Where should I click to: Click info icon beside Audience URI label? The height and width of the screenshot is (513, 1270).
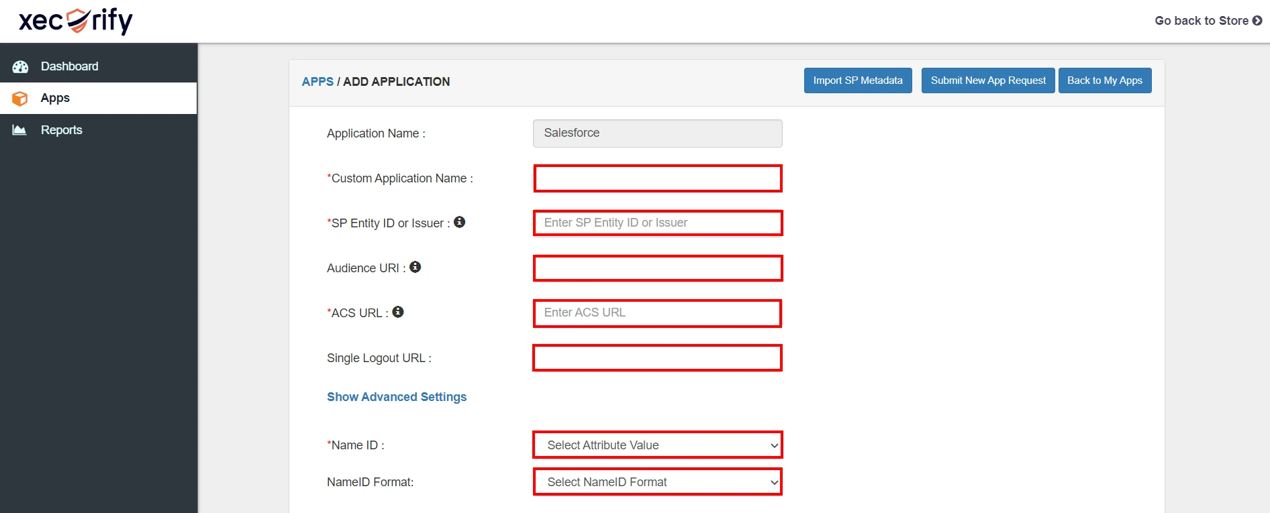click(x=416, y=267)
